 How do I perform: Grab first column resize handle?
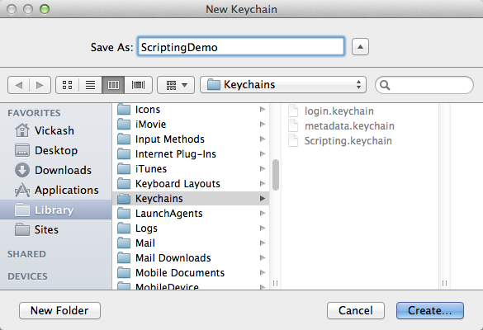[276, 283]
